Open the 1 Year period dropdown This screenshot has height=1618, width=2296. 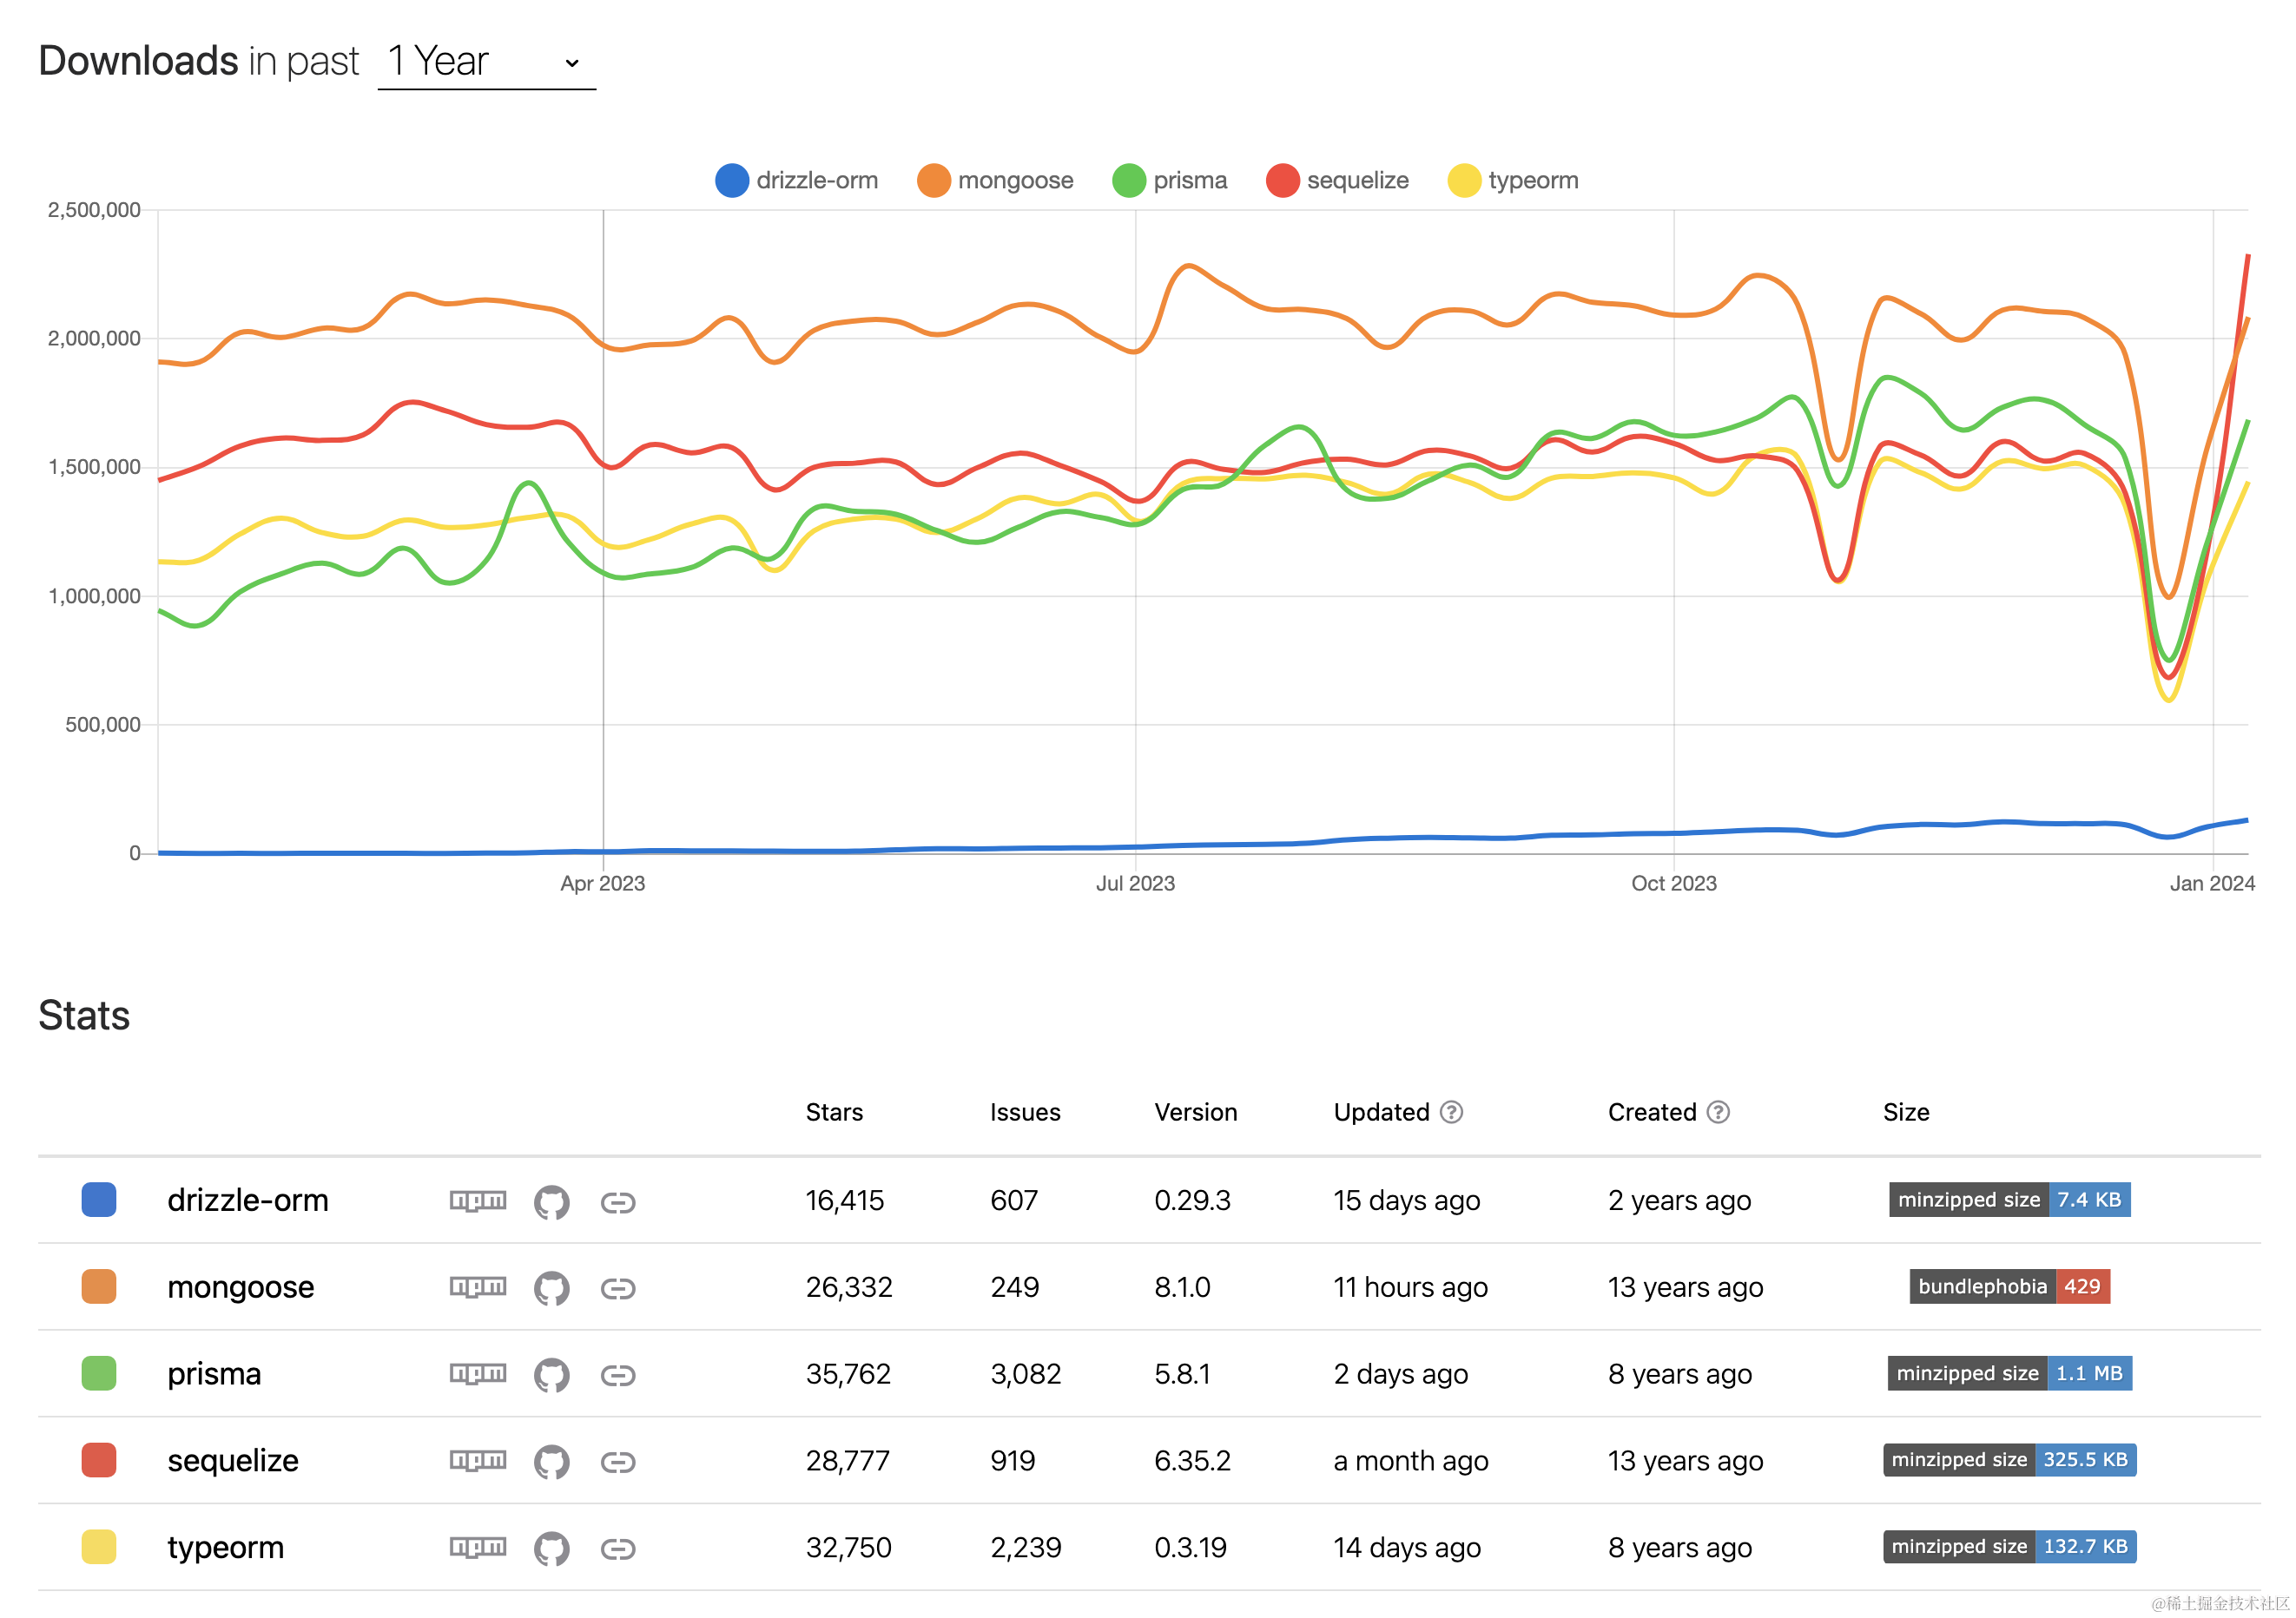(486, 62)
